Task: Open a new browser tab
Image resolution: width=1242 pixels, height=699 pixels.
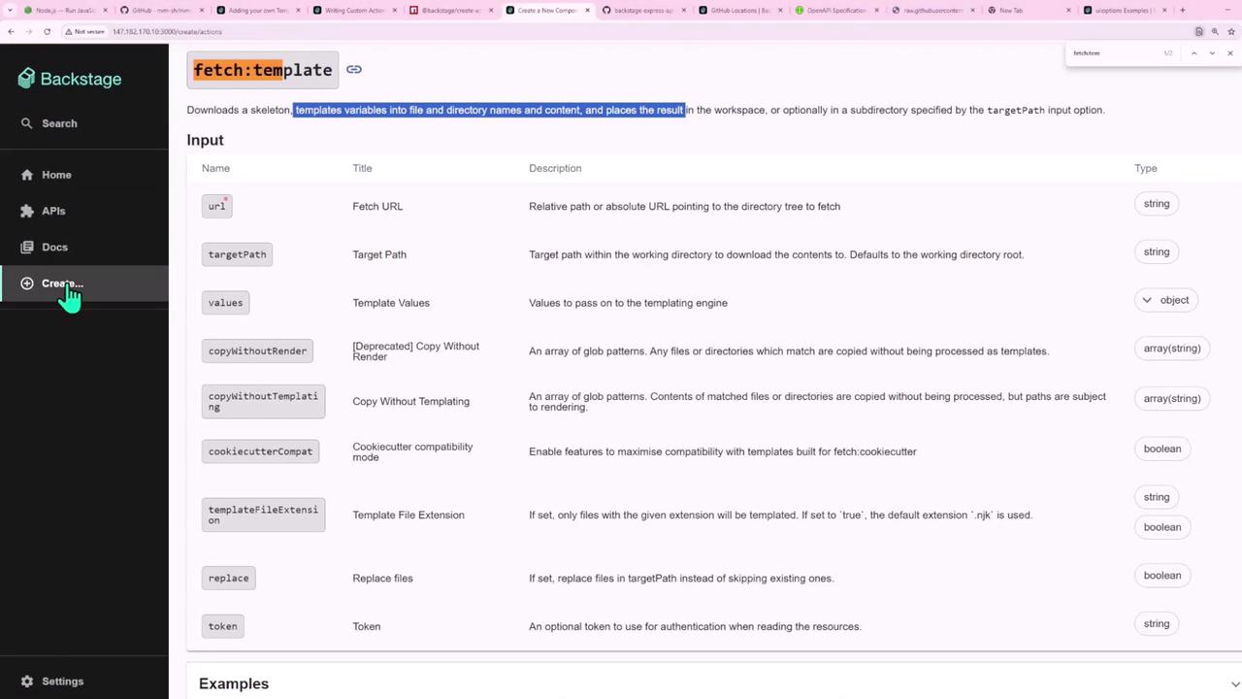Action: (1182, 11)
